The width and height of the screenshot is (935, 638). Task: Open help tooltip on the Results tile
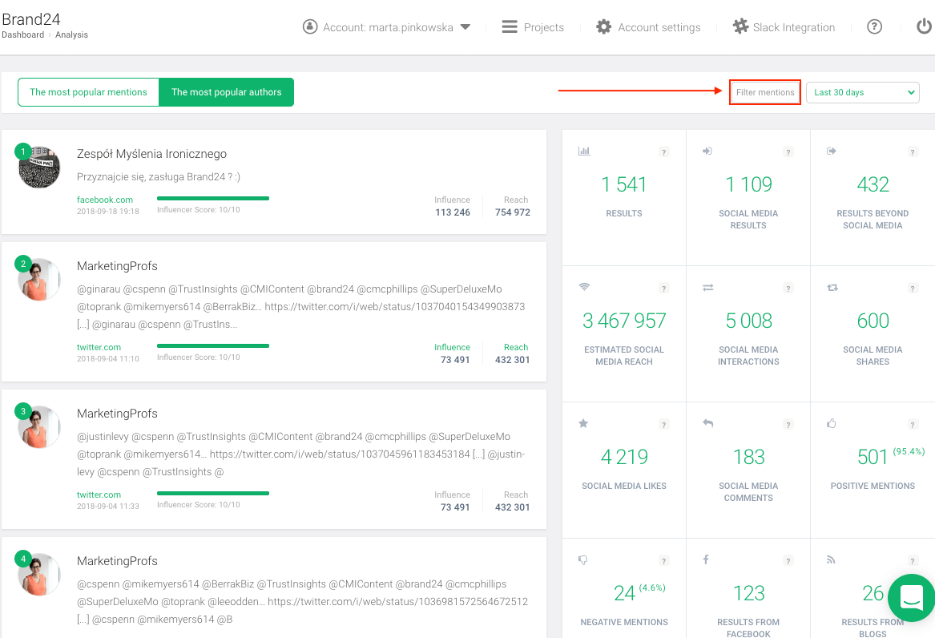(663, 152)
